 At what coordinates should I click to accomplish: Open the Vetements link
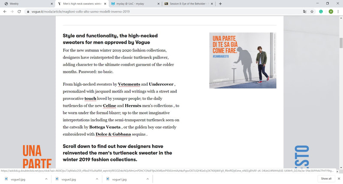(129, 84)
